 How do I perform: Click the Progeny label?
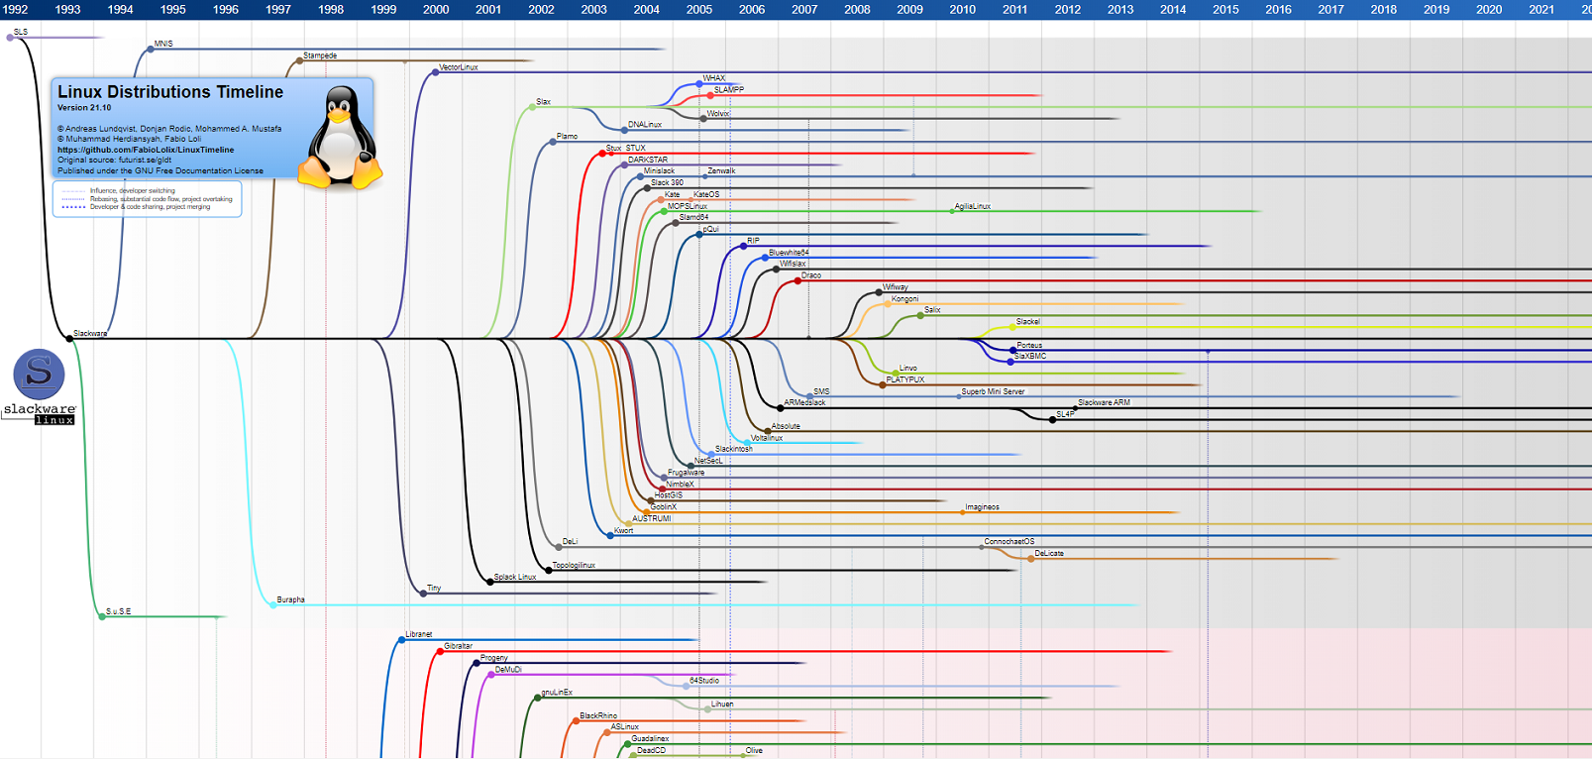coord(493,659)
